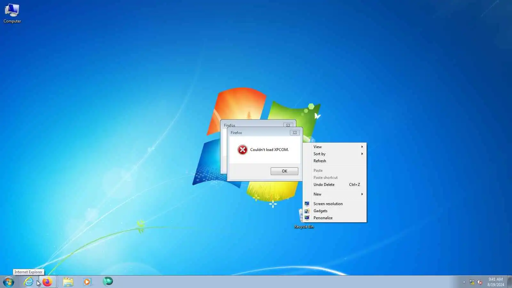
Task: Click the Gadgets menu icon
Action: pos(307,211)
